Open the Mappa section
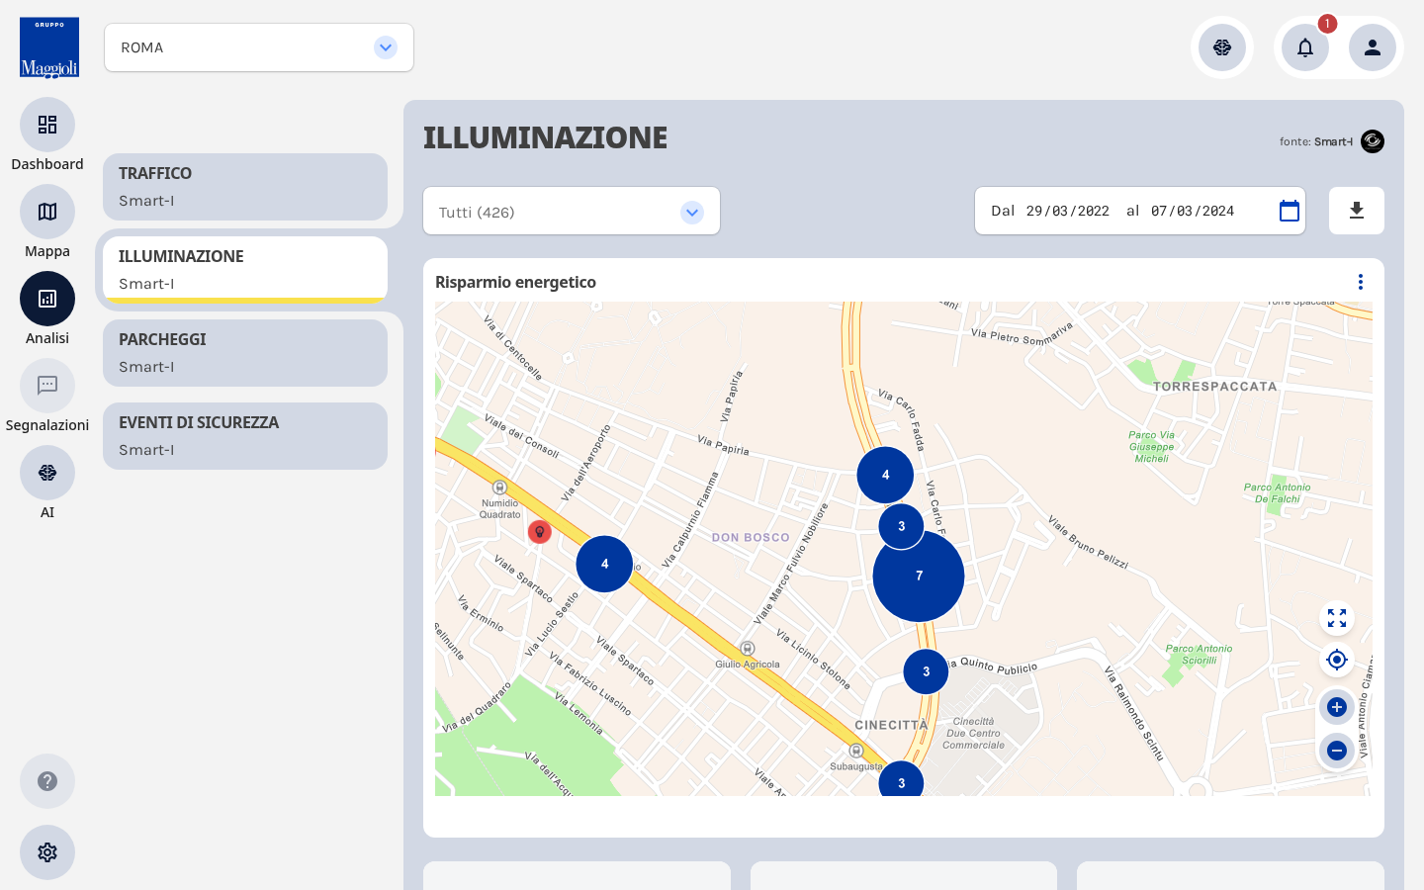 click(x=47, y=212)
